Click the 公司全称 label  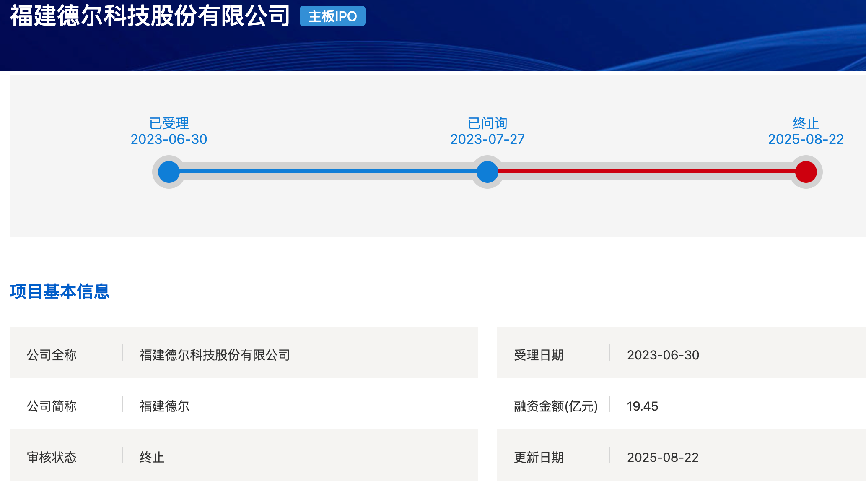tap(52, 355)
